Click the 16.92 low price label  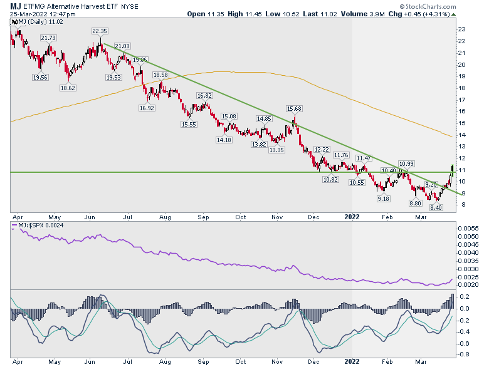[147, 108]
